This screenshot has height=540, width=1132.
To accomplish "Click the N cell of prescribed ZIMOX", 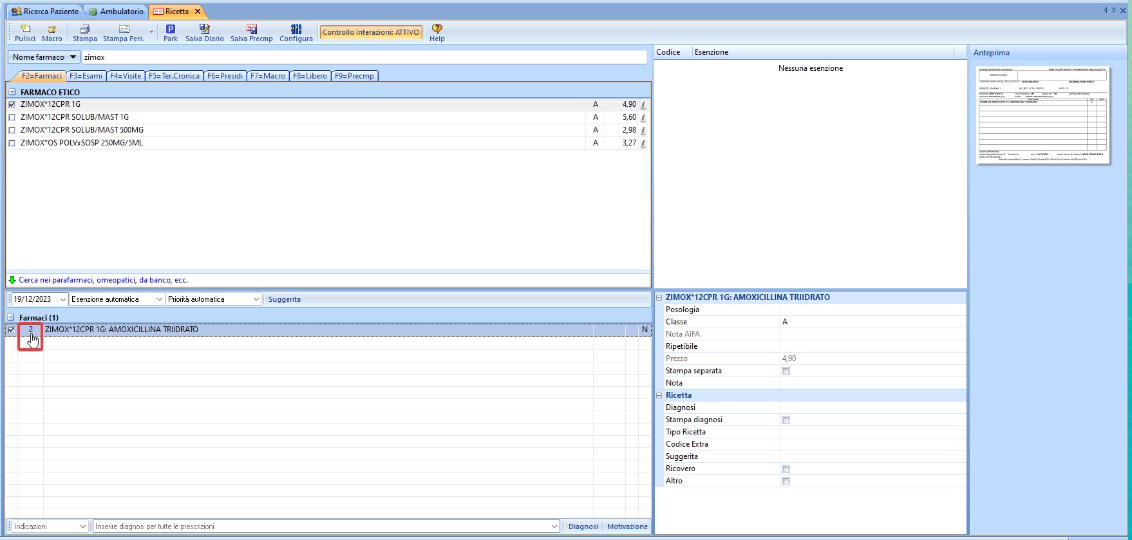I will pos(645,330).
